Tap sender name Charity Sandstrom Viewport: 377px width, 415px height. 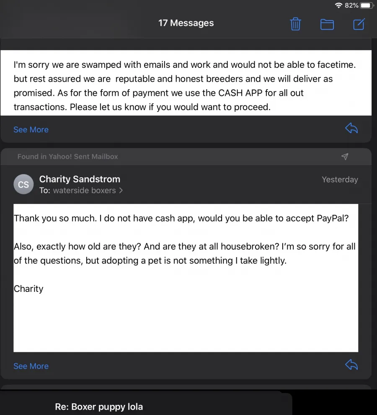[x=80, y=179]
